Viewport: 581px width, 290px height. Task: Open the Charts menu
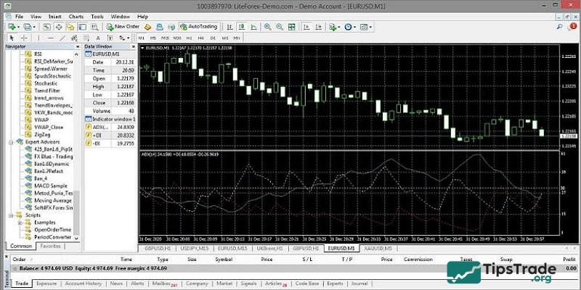(x=76, y=16)
